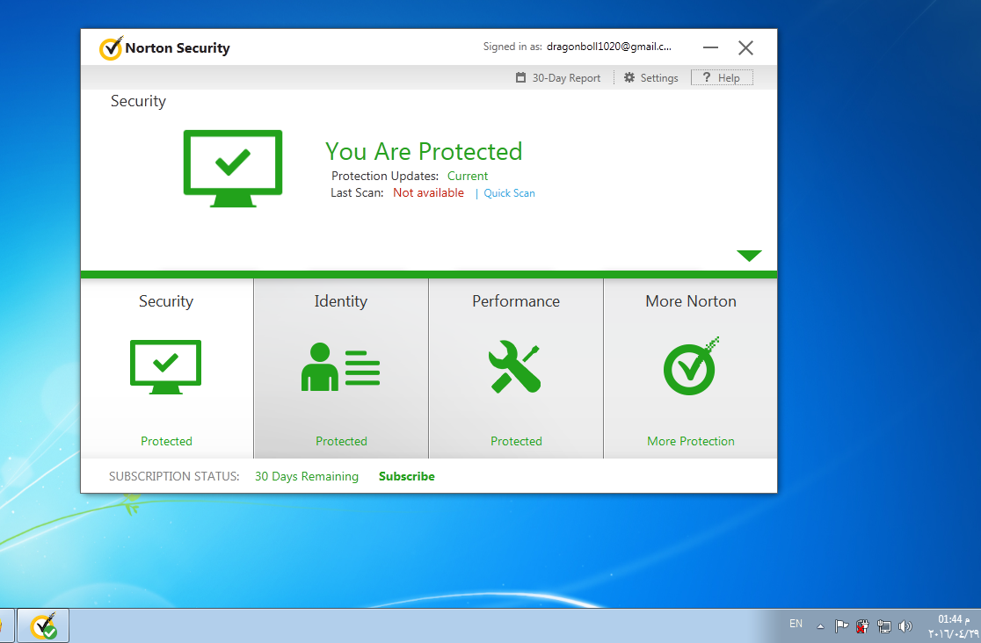Click the Action Center flag tray icon

point(842,625)
